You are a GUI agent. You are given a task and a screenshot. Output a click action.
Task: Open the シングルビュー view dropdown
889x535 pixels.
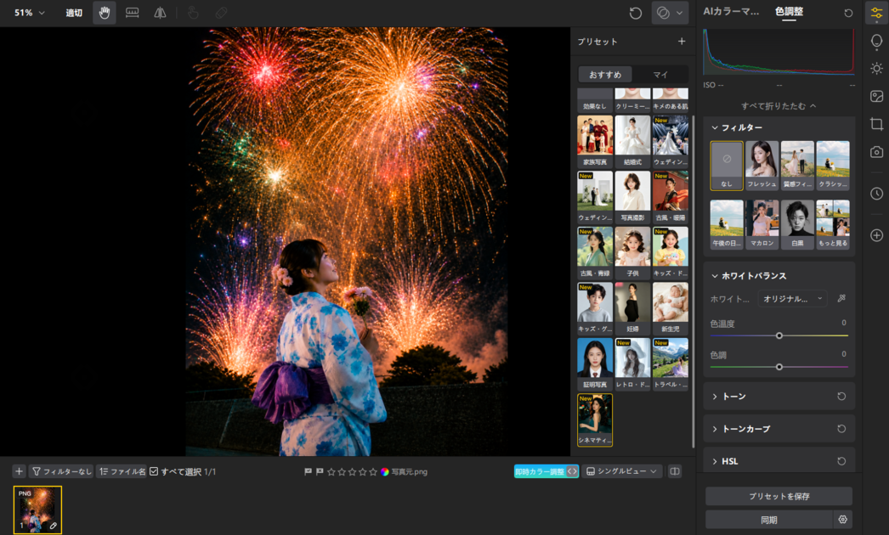click(621, 471)
